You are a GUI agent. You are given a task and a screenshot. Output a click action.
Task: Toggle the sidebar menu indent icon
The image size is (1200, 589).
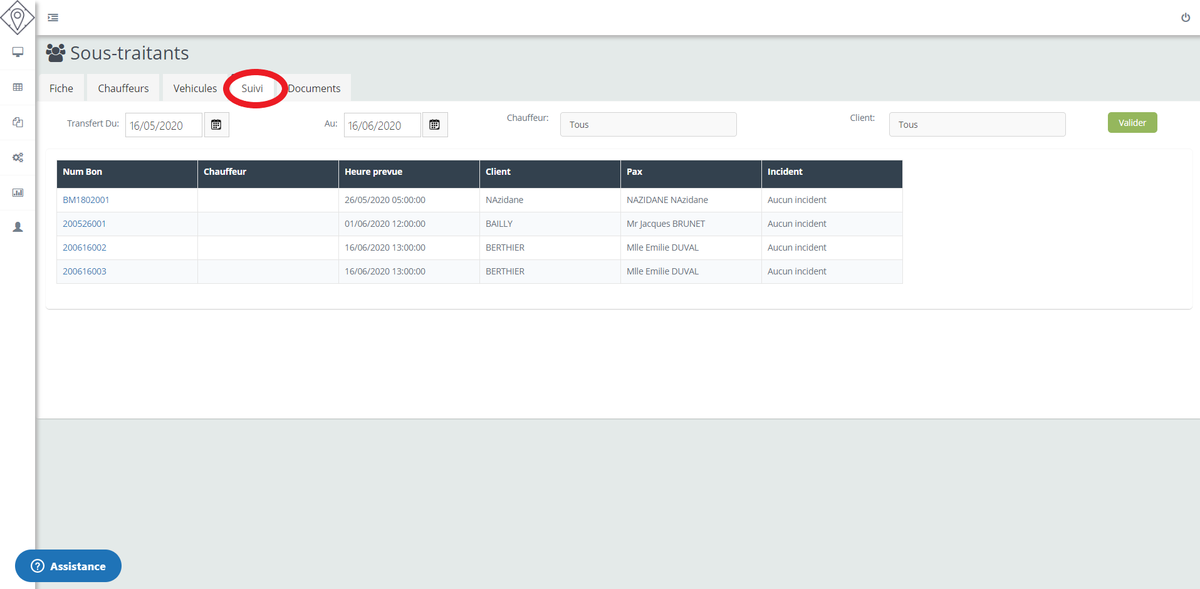coord(53,18)
